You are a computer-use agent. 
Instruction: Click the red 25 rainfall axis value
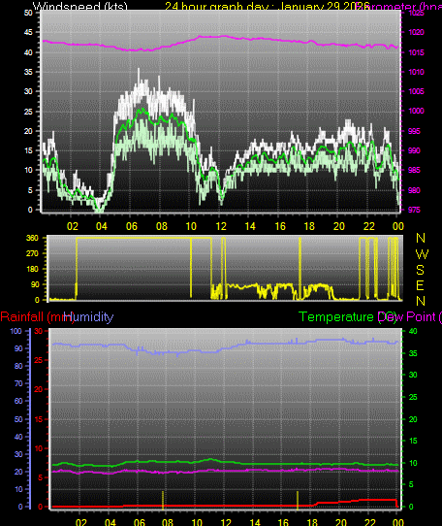tap(39, 360)
